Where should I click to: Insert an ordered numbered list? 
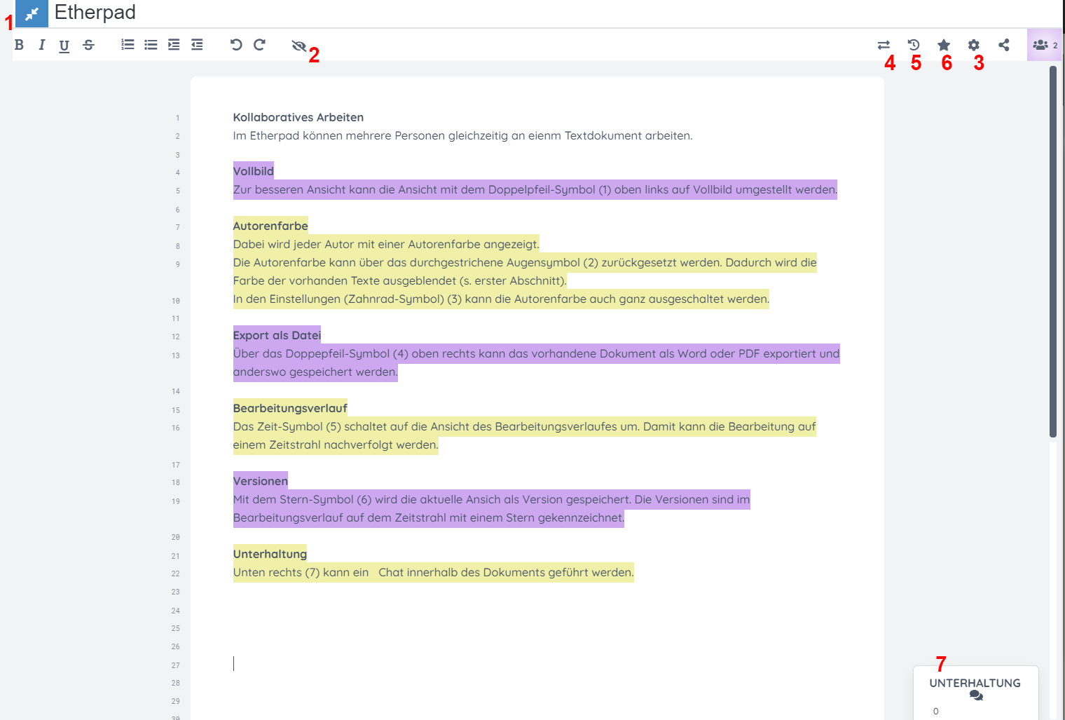tap(128, 45)
